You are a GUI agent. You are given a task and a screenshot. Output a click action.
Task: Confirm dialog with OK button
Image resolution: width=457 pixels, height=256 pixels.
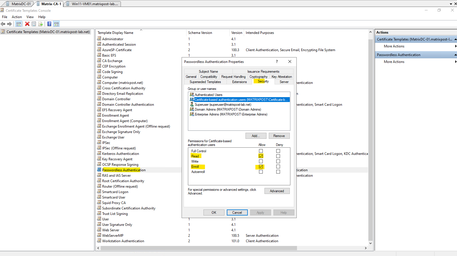(x=214, y=213)
